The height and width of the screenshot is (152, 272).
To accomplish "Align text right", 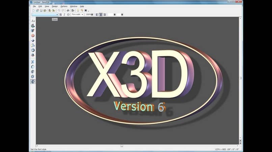I will [x=104, y=15].
